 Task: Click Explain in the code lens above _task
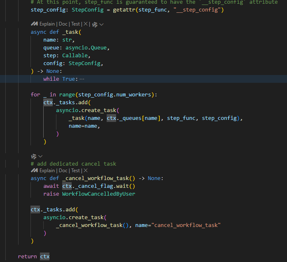(x=47, y=24)
